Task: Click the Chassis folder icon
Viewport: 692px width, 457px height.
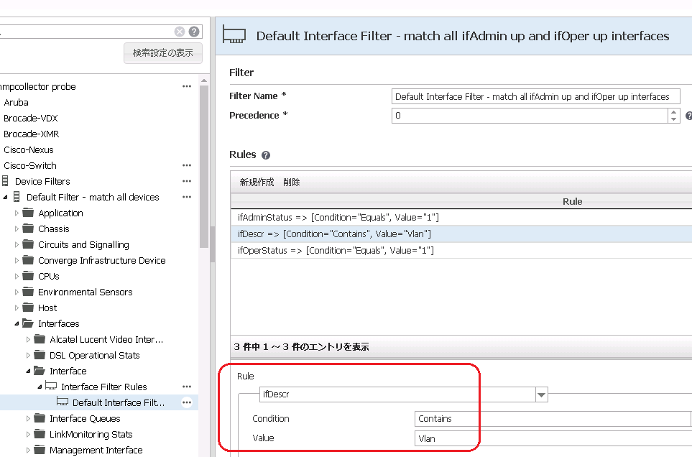Action: 28,228
